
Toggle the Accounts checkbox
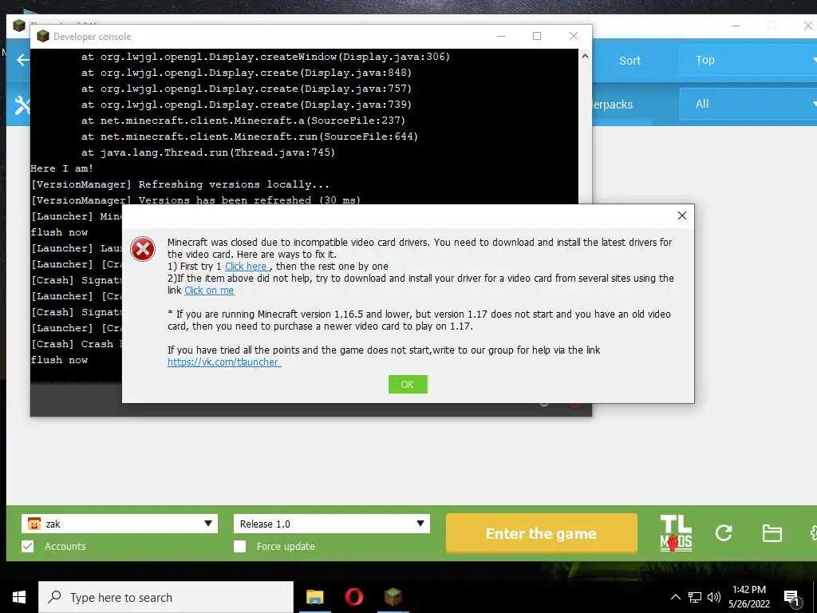point(28,546)
